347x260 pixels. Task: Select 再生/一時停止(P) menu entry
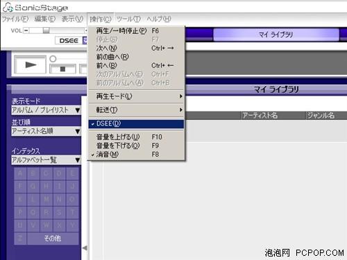[x=136, y=31]
